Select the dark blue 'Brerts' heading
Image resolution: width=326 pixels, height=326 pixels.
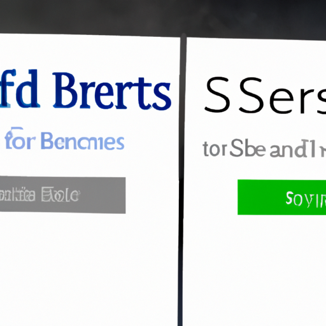pyautogui.click(x=111, y=91)
